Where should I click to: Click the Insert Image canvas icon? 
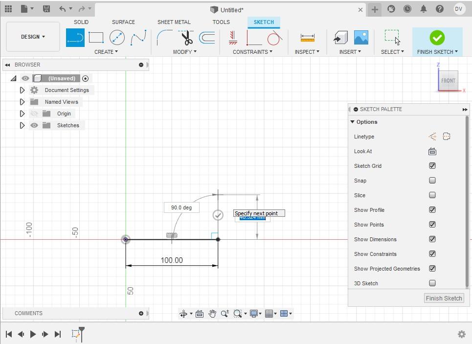[361, 38]
